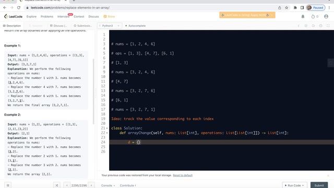
Task: Toggle the browser side panel icon
Action: point(302,8)
